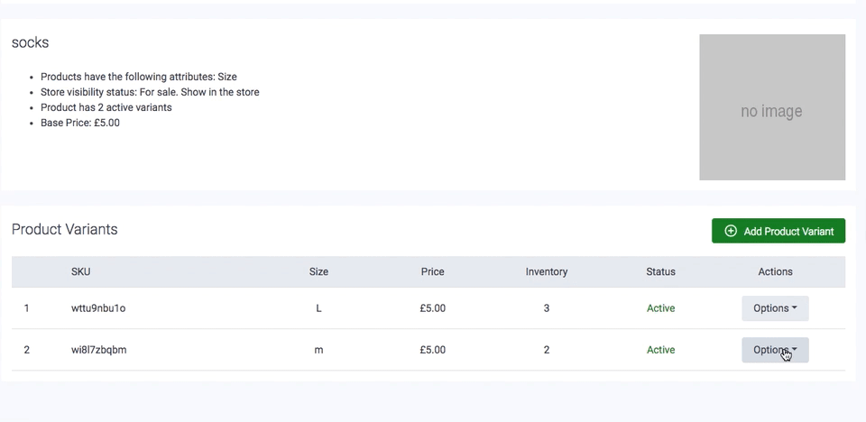Expand Options menu for SKU wi8l7zbqbm
Image resolution: width=866 pixels, height=422 pixels.
pos(775,350)
